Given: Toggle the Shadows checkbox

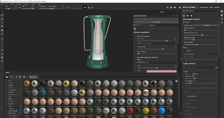Looking at the screenshot, I should coord(185,50).
